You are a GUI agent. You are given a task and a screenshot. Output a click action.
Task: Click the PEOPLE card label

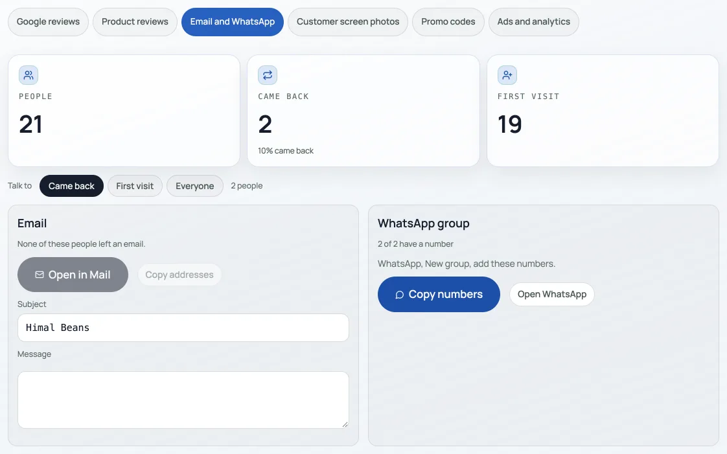(x=36, y=96)
